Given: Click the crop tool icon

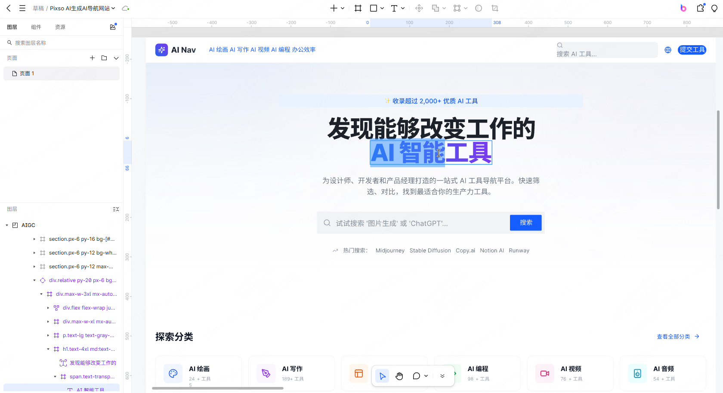Looking at the screenshot, I should (x=495, y=8).
